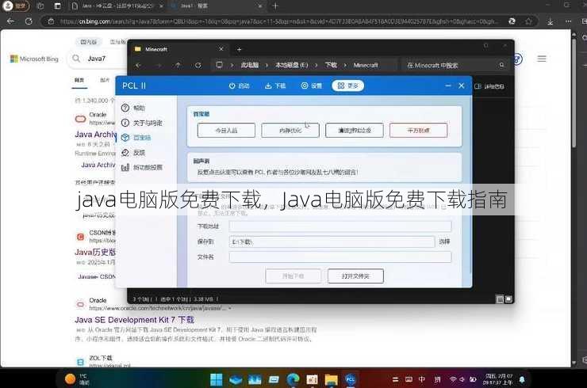
Task: Click the 内存优化 memory optimize button
Action: pyautogui.click(x=290, y=130)
